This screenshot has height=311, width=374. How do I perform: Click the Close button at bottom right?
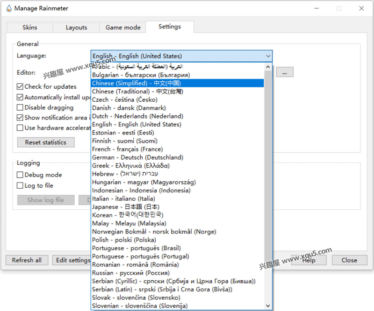pyautogui.click(x=349, y=260)
